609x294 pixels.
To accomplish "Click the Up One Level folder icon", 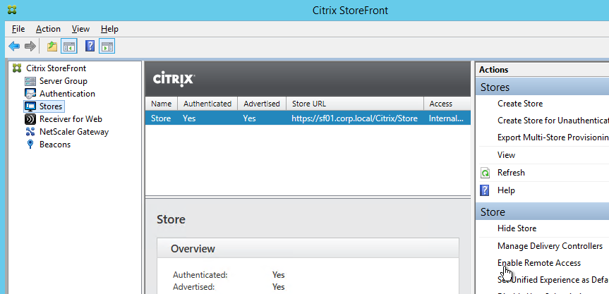I will [52, 47].
